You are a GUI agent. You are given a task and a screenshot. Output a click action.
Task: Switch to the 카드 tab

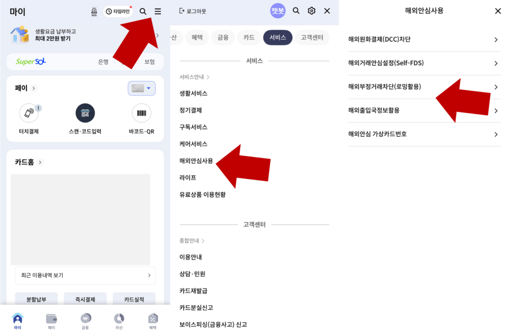pos(249,37)
